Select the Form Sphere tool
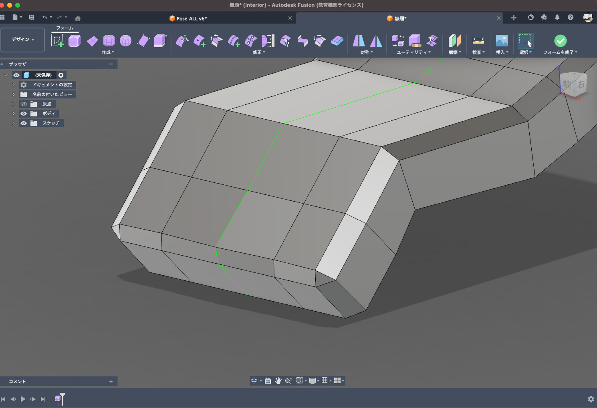597x408 pixels. (x=125, y=41)
